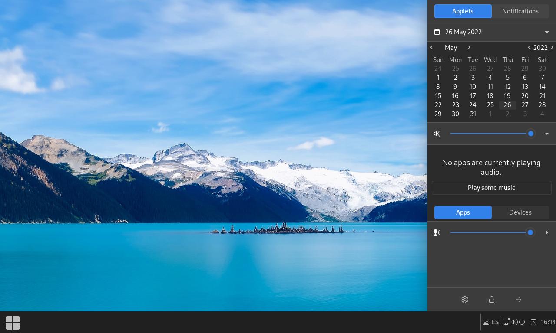The height and width of the screenshot is (333, 556).
Task: Go to previous month arrow
Action: pos(431,47)
